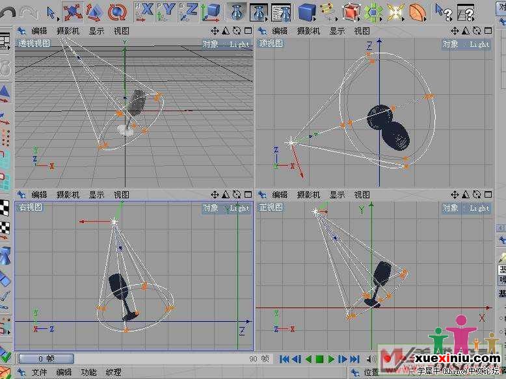Open the yellow light objects palette

point(395,13)
